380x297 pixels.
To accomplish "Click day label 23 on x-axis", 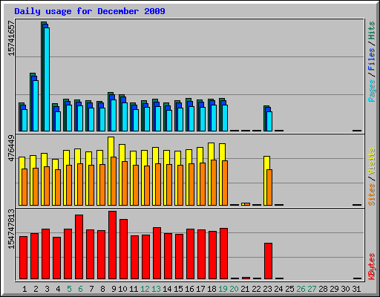I will [x=267, y=289].
